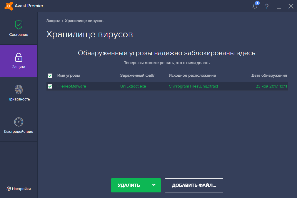
Task: Click the Status shield icon
Action: click(19, 25)
